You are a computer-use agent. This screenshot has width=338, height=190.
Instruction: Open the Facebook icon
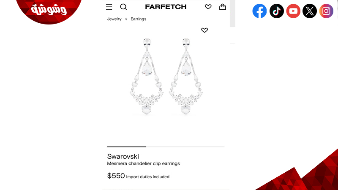click(259, 11)
